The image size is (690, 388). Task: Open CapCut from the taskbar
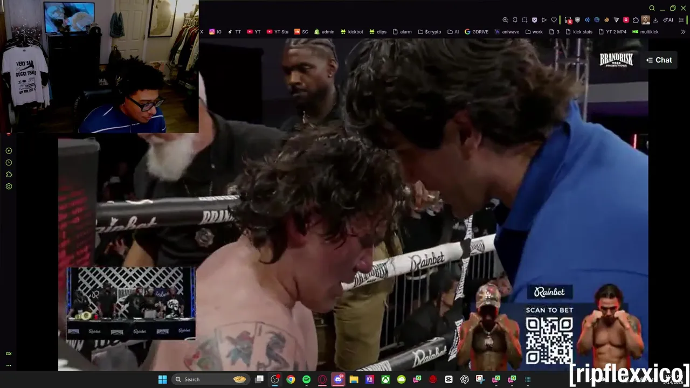[x=448, y=379]
